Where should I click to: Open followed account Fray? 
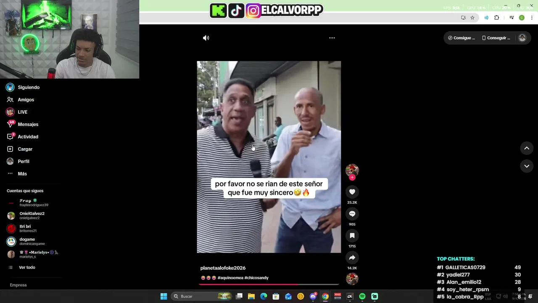tap(33, 203)
